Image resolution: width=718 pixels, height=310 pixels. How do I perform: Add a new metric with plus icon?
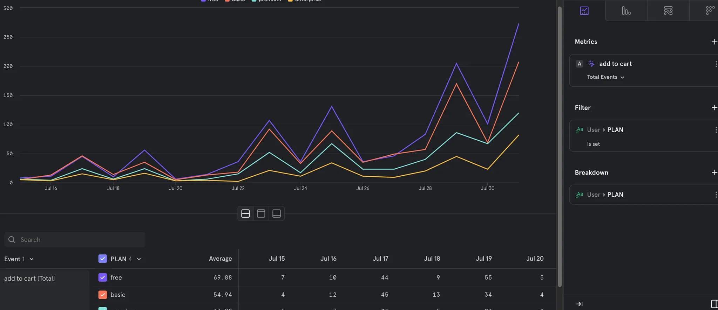point(714,42)
